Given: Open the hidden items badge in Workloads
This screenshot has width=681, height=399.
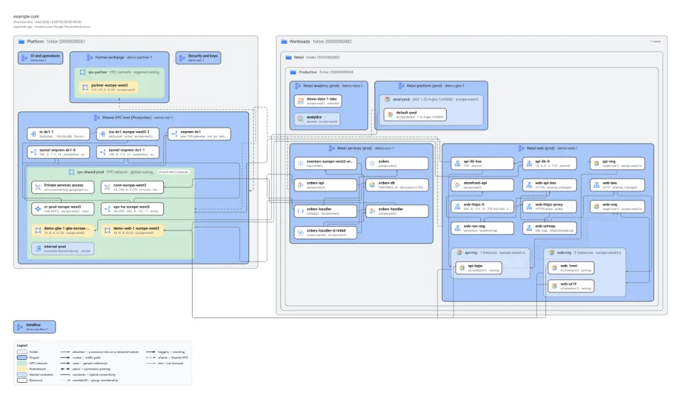Looking at the screenshot, I should click(655, 42).
